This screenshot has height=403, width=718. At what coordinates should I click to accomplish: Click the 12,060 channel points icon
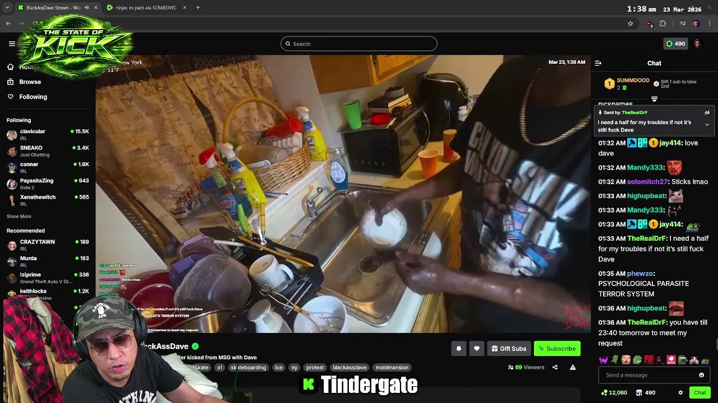coord(614,392)
